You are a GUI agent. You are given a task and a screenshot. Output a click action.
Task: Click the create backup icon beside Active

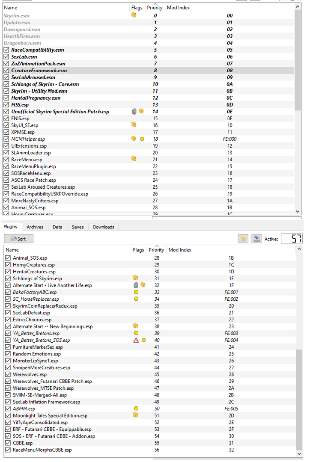tap(256, 239)
